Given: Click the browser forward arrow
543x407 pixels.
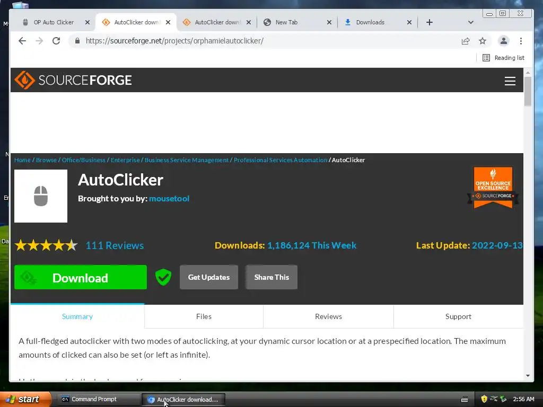Looking at the screenshot, I should click(x=39, y=41).
